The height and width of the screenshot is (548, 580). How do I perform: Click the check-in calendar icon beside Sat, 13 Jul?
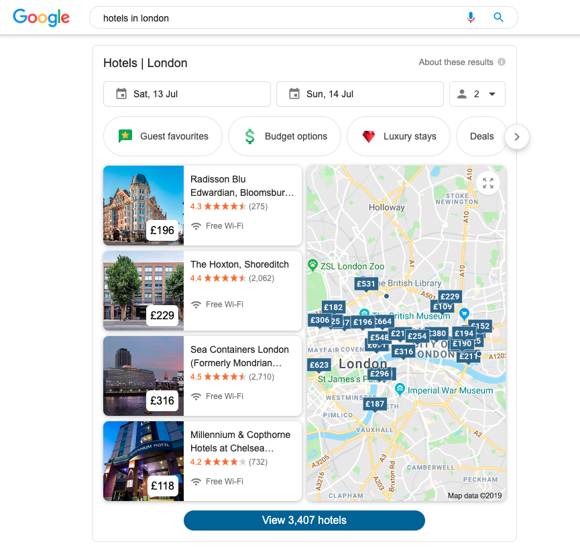coord(121,94)
